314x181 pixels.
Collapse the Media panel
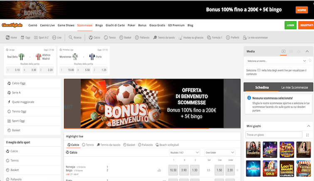tap(307, 51)
